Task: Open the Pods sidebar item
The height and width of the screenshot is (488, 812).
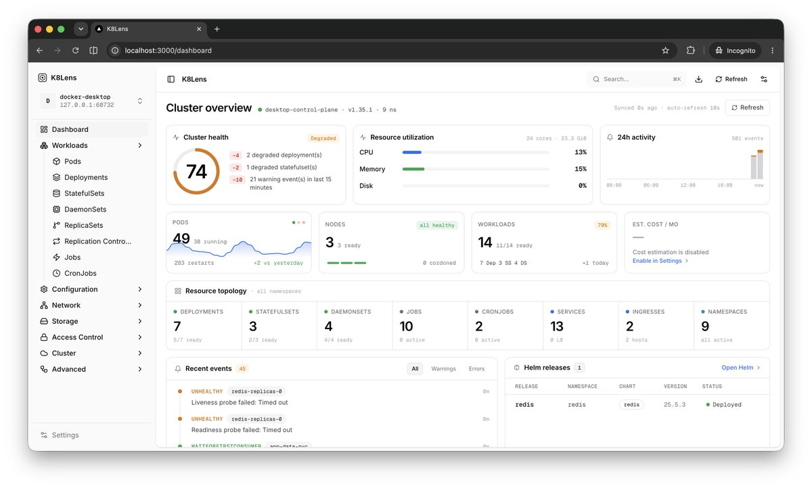Action: coord(72,162)
